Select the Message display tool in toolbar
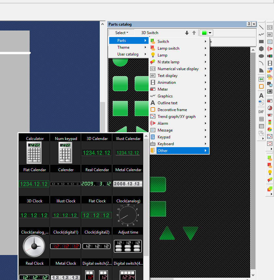This screenshot has width=274, height=280. coord(270,42)
